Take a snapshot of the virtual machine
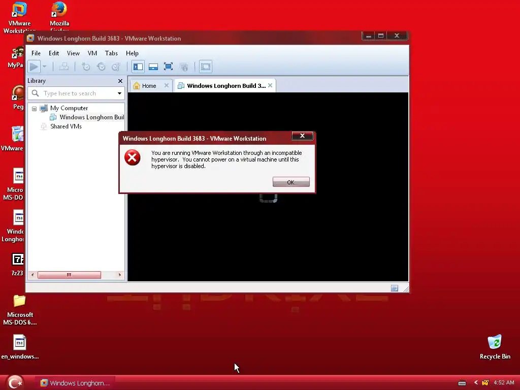 pos(85,67)
